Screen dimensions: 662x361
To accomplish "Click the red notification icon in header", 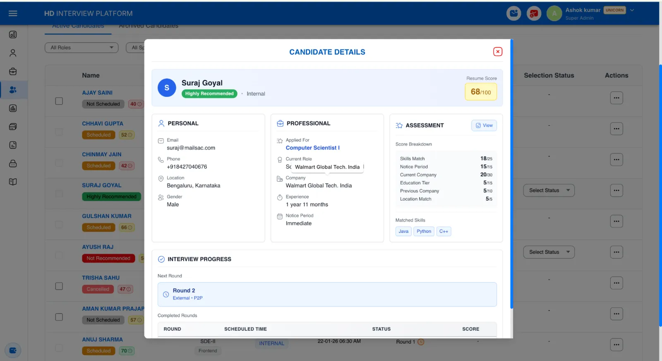I will 534,14.
